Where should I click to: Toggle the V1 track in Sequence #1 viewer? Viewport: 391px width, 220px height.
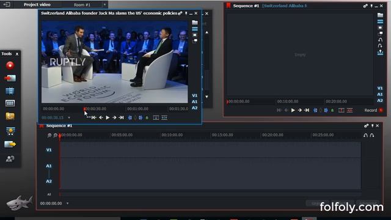[x=380, y=88]
